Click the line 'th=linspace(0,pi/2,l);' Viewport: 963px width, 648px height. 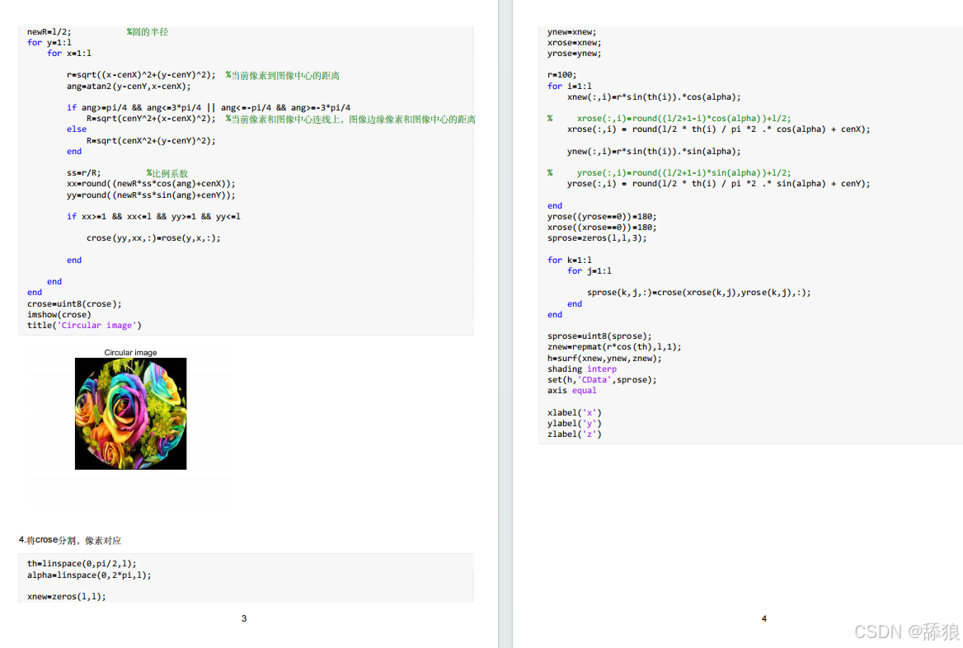(x=82, y=564)
